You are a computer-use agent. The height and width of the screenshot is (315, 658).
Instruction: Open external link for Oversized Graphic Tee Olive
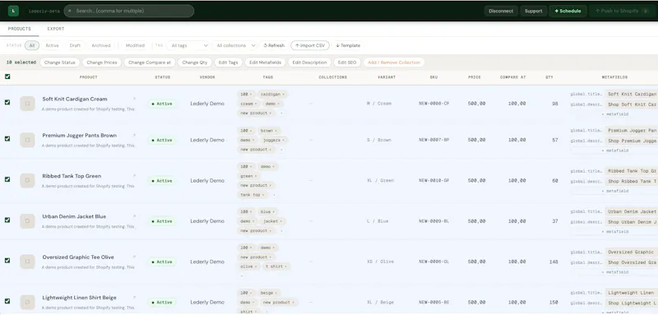[x=134, y=257]
